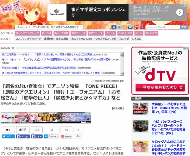Click the Facebook シェア button
190x156 pixels.
(37, 136)
